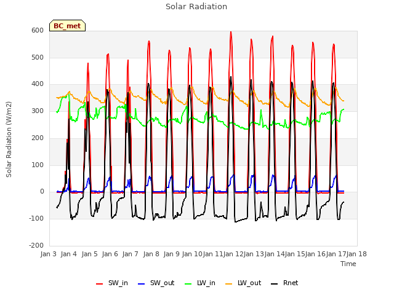Click the BC_met annotation label
The height and width of the screenshot is (295, 394).
click(67, 26)
